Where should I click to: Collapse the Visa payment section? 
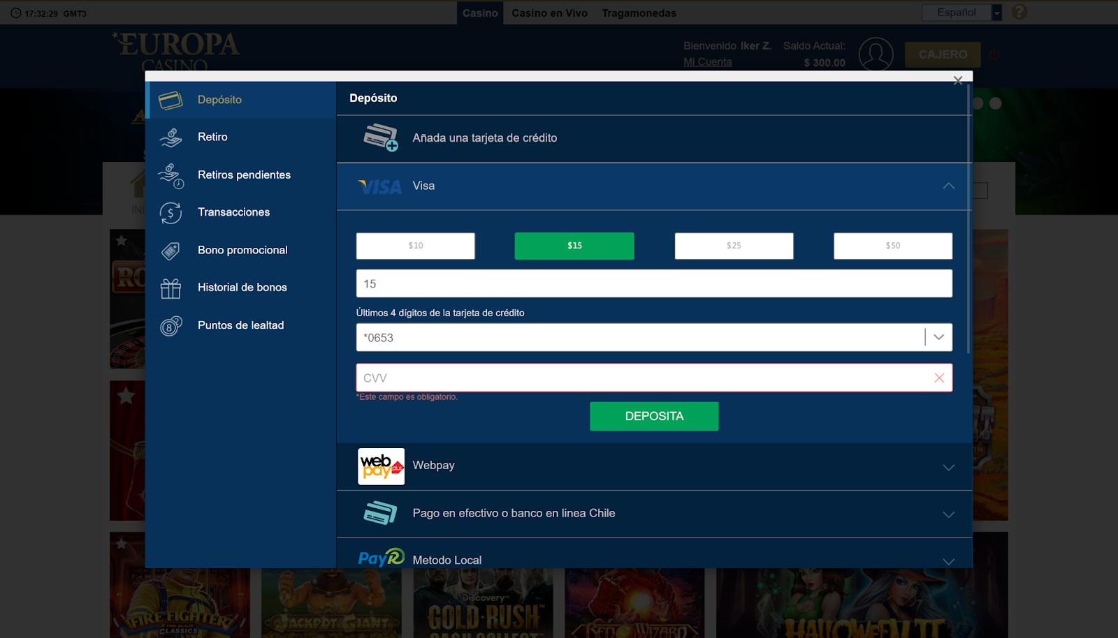(948, 186)
